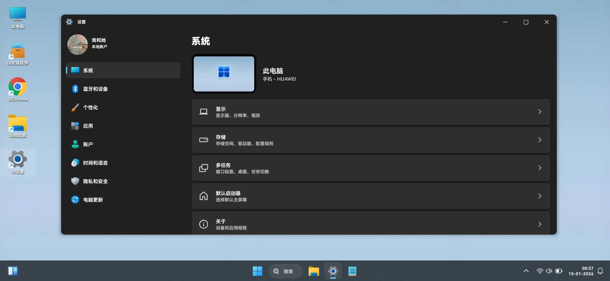This screenshot has height=281, width=610.
Task: Open the 时间和语言 clock globe icon
Action: point(75,163)
